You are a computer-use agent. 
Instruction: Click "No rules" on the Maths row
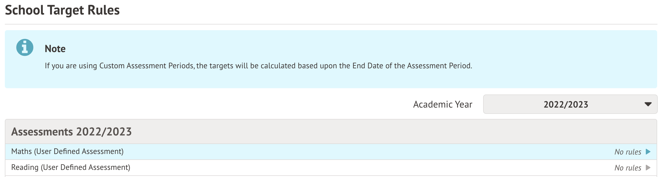click(x=628, y=152)
